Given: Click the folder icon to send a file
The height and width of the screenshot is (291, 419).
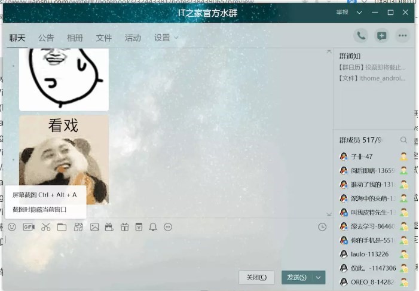Looking at the screenshot, I should [62, 227].
